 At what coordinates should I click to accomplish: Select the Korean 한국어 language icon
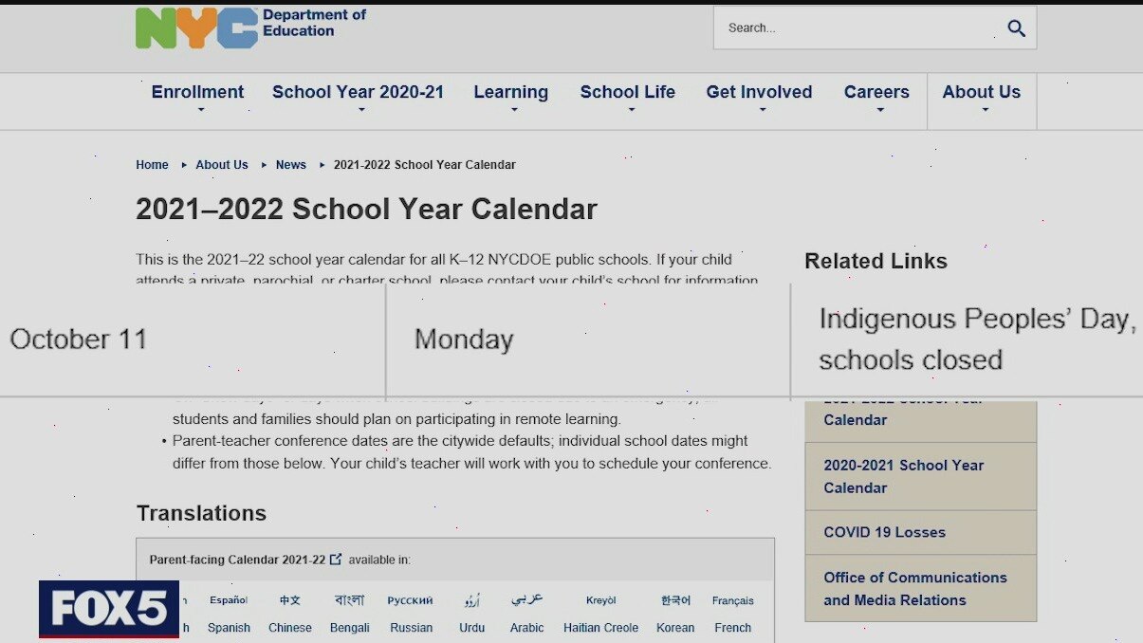coord(675,600)
